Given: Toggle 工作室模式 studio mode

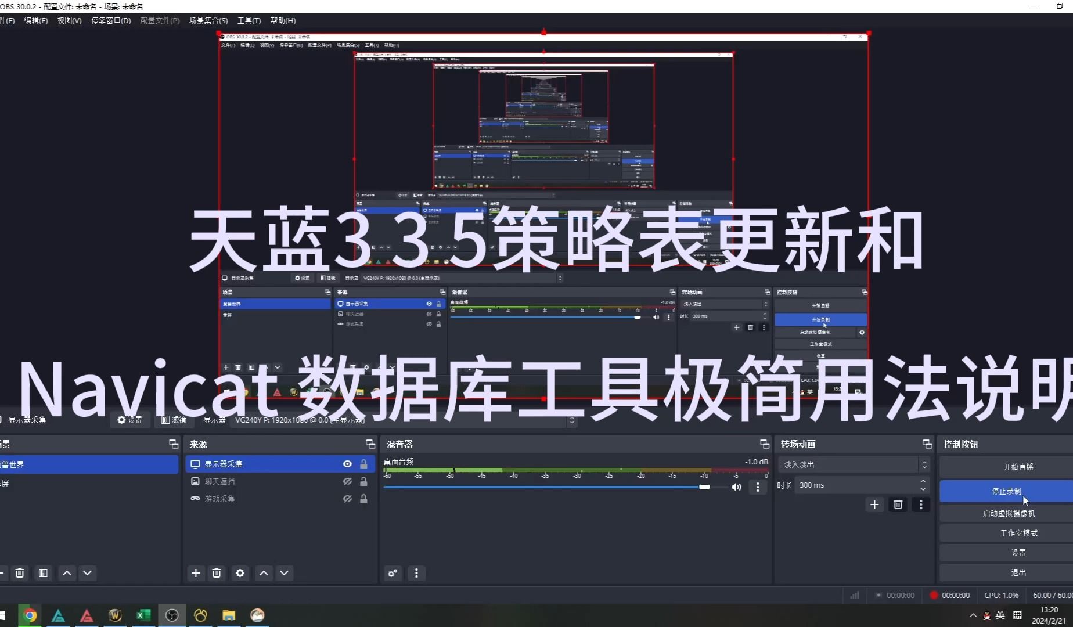Looking at the screenshot, I should [1018, 533].
